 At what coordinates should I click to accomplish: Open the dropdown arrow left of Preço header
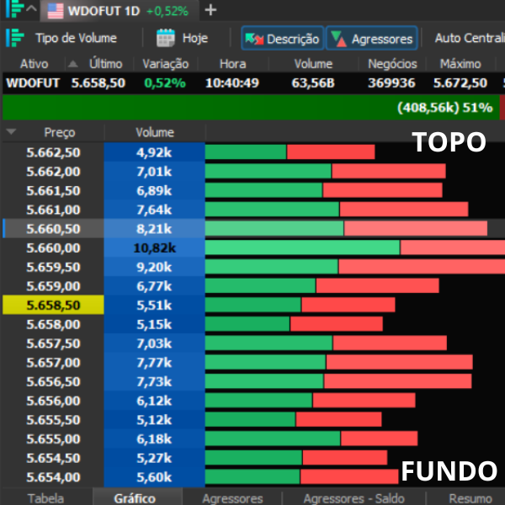[11, 132]
